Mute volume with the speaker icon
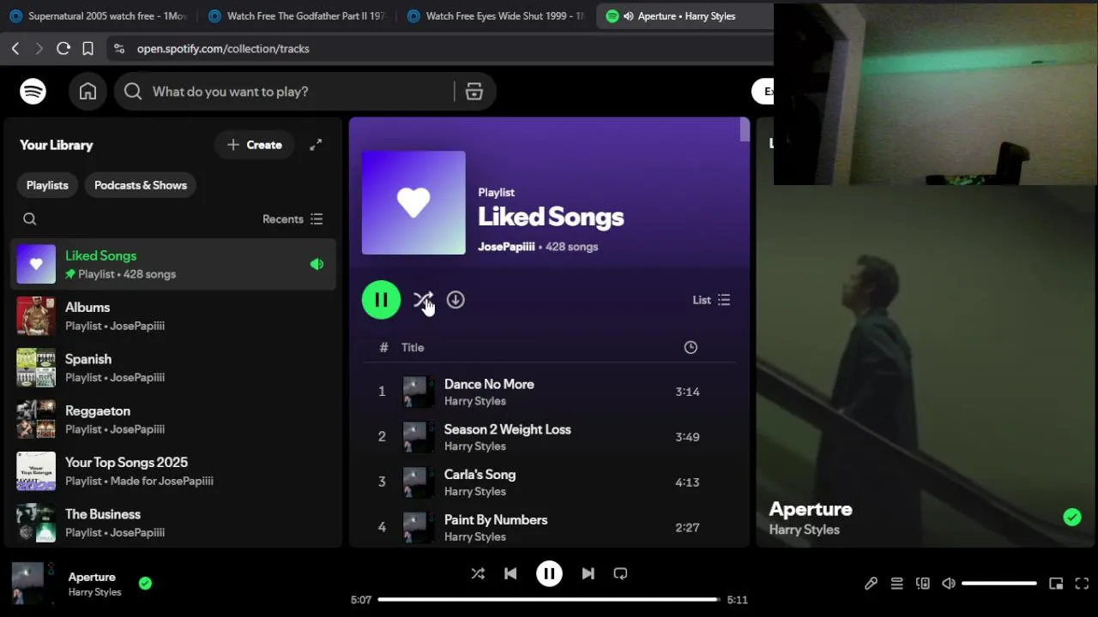Screen dimensions: 1098x617 (x=949, y=584)
